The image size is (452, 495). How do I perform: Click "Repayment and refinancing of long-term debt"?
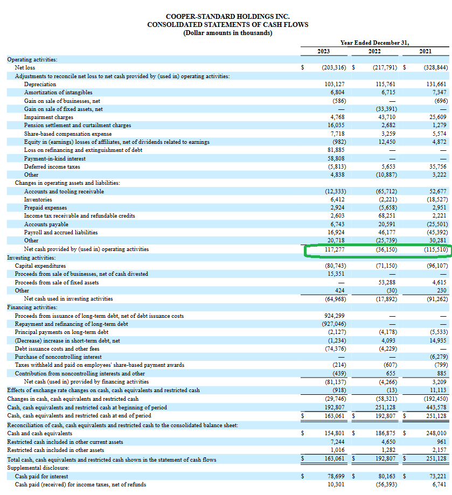coord(71,324)
